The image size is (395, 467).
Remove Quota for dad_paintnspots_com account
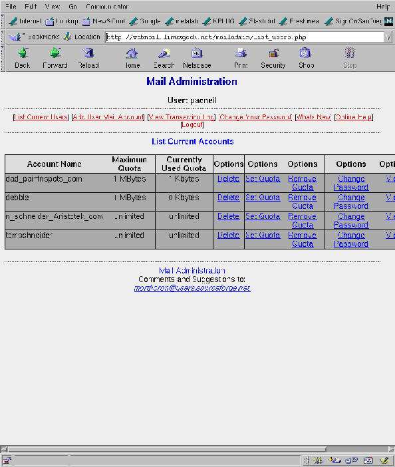pyautogui.click(x=303, y=183)
